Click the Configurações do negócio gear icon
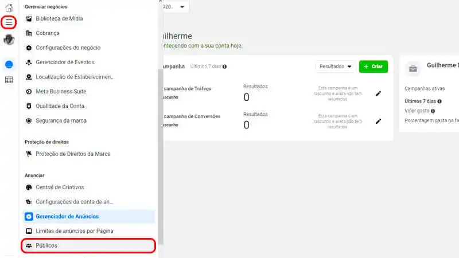This screenshot has width=459, height=258. point(29,48)
